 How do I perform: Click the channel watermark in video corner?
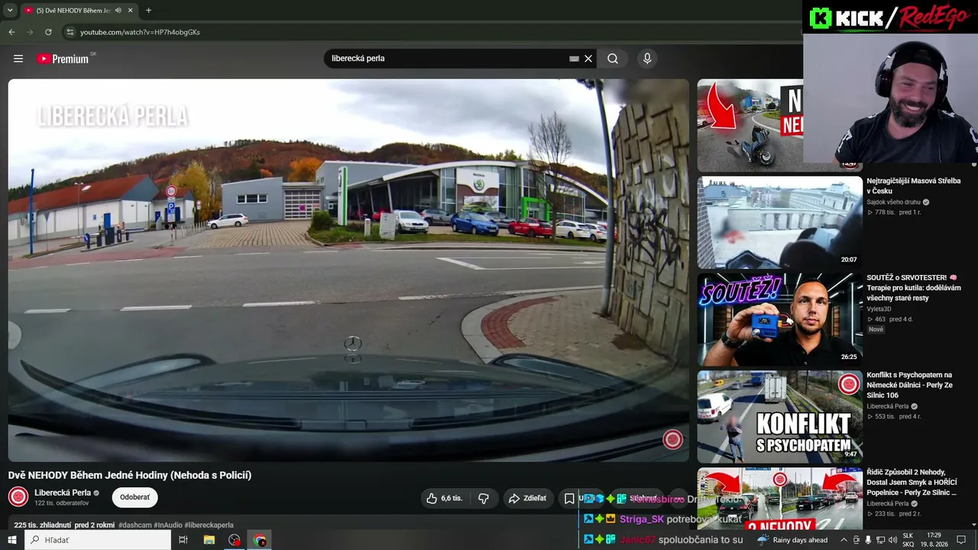(x=672, y=439)
